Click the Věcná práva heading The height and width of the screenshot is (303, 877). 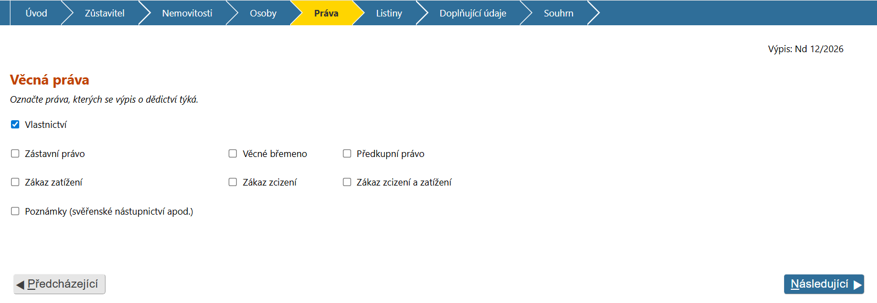click(x=49, y=80)
